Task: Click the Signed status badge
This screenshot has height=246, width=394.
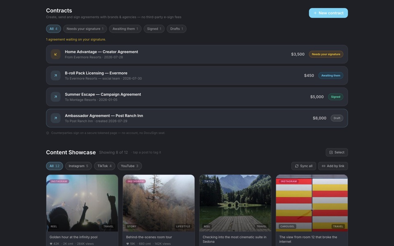Action: (335, 97)
